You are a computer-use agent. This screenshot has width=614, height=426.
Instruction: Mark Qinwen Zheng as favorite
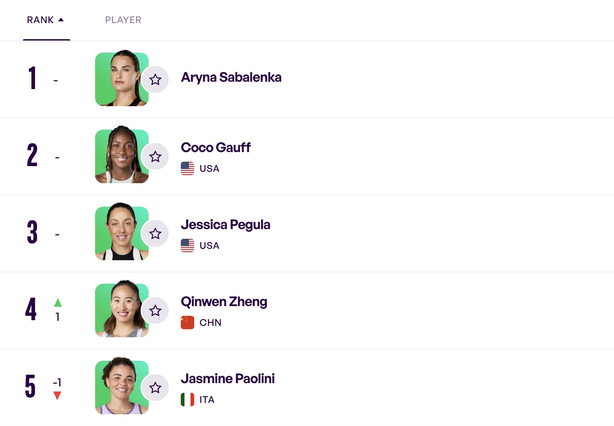[155, 310]
